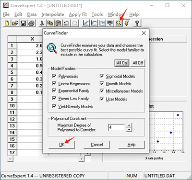Viewport: 192px width, 180px height.
Task: Click the toolbar icon left of CurveFinder
Action: (x=110, y=23)
